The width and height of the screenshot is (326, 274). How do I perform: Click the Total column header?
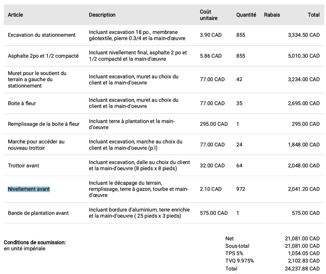pyautogui.click(x=314, y=15)
